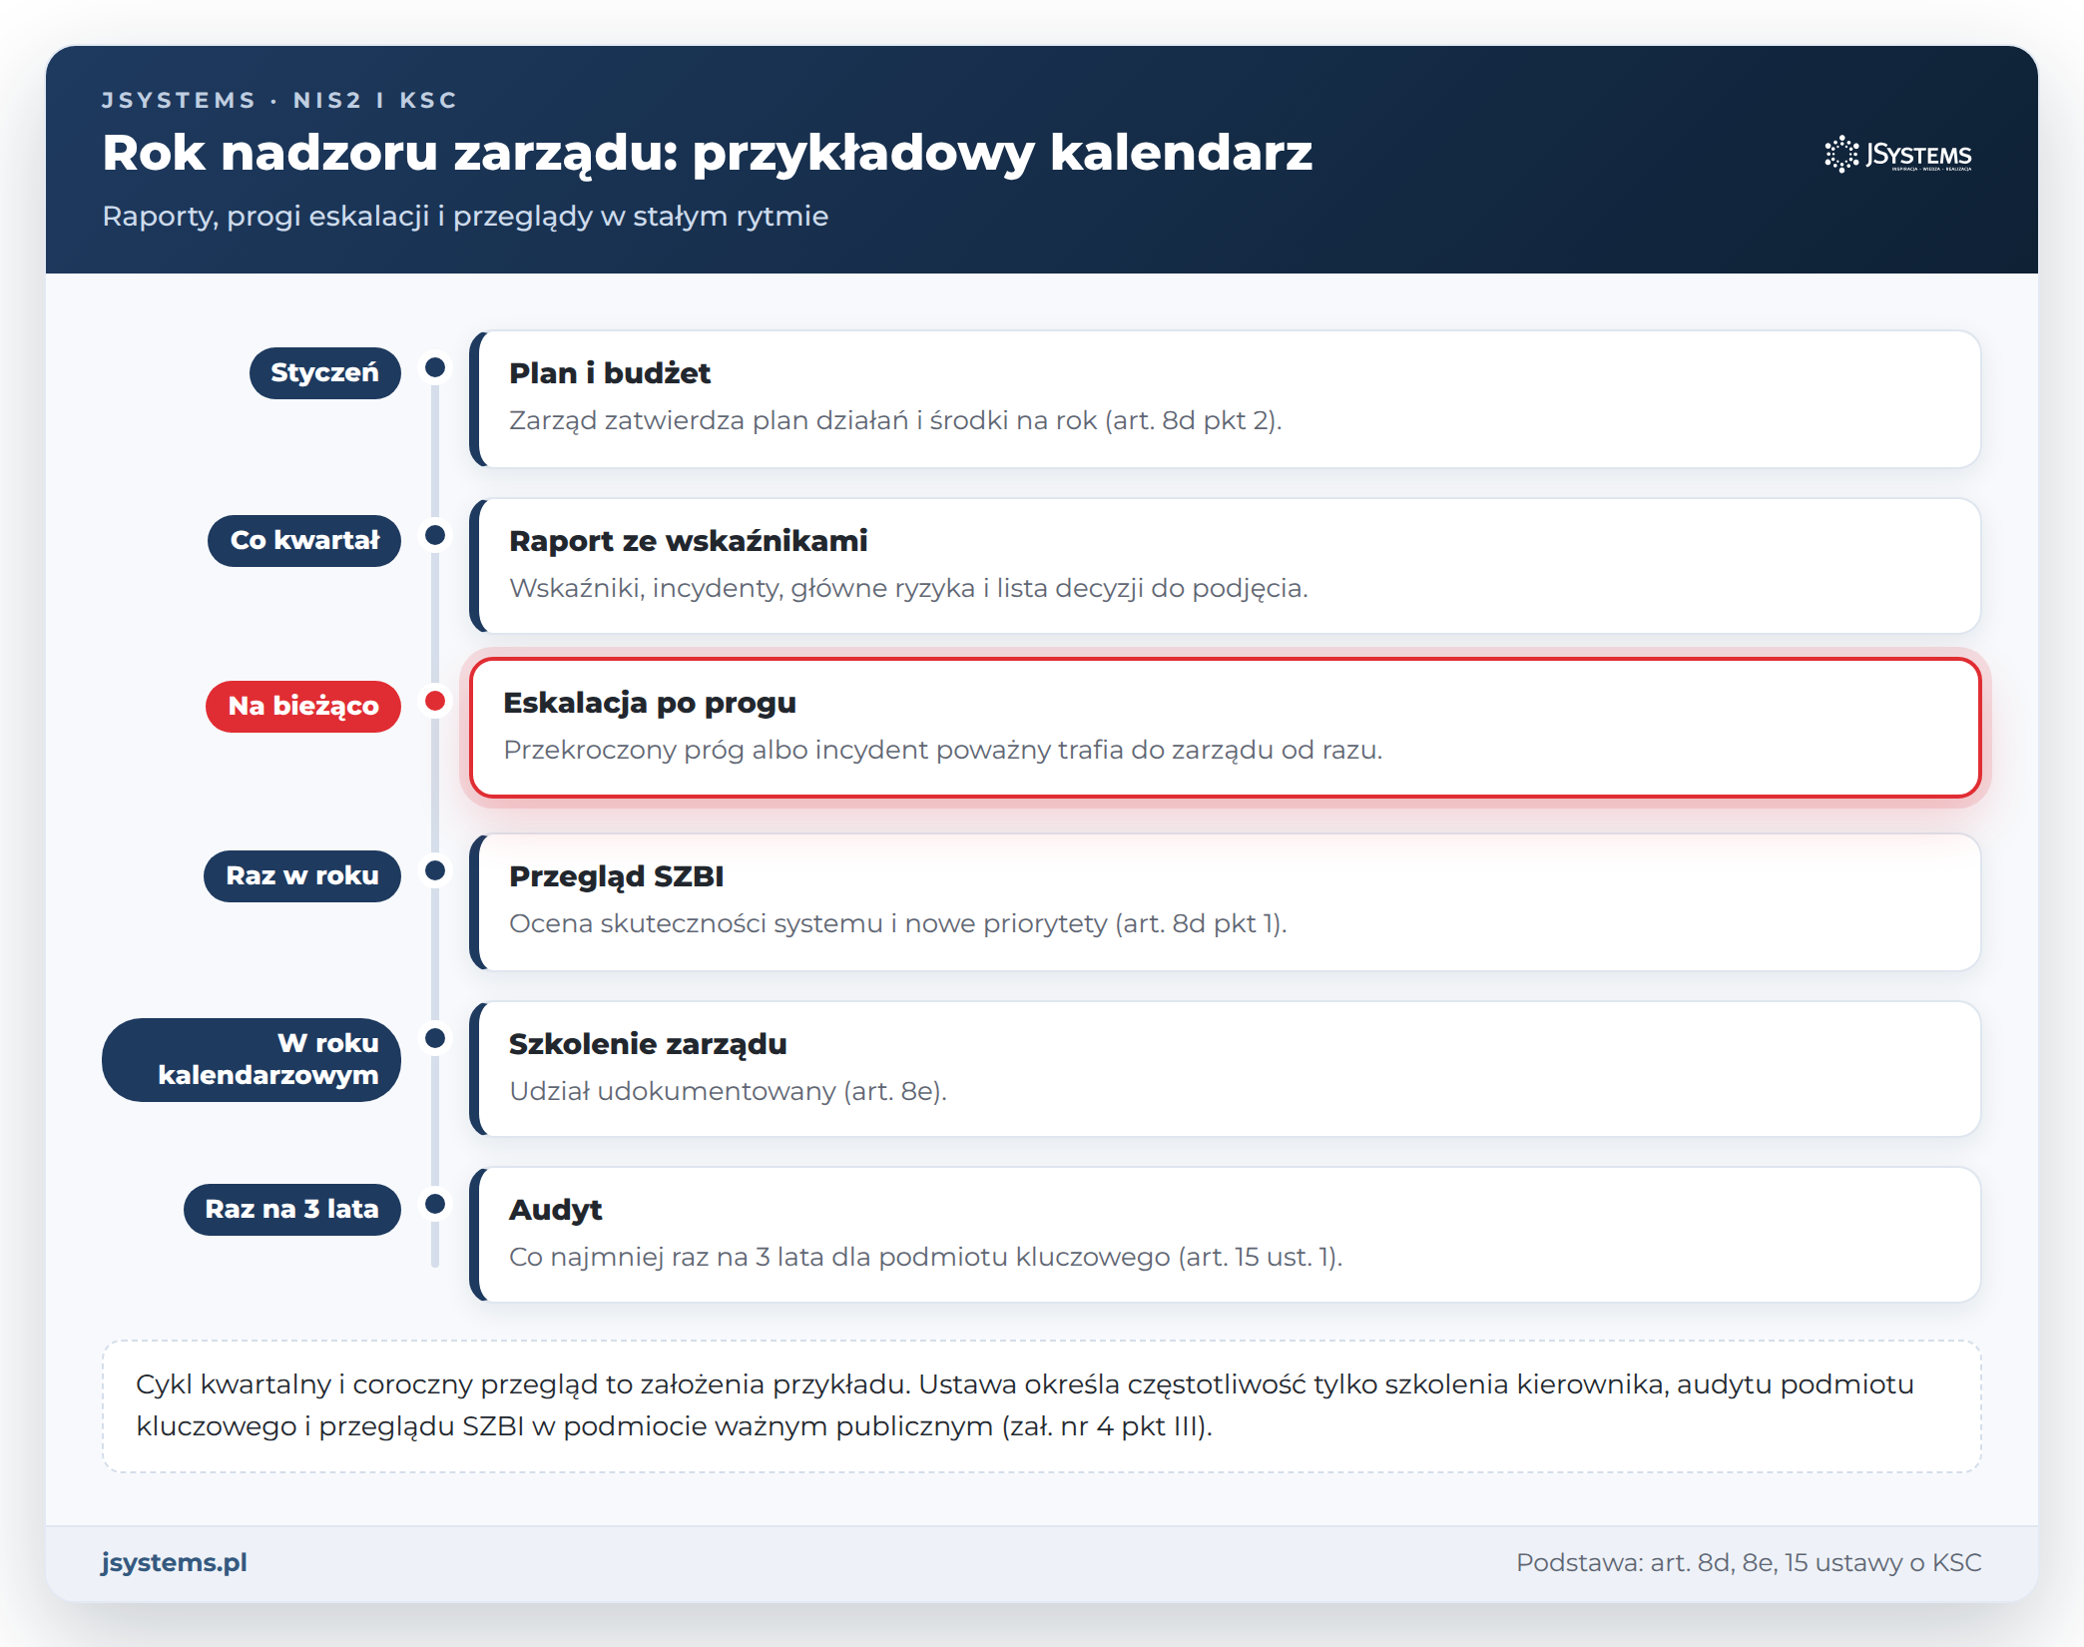2084x1647 pixels.
Task: Click text 'Udział udokumentowany (art. 8e).'
Action: (x=728, y=1091)
